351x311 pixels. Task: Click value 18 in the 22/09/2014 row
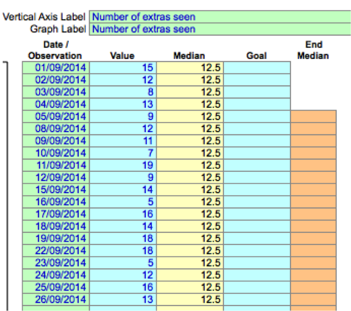(123, 251)
